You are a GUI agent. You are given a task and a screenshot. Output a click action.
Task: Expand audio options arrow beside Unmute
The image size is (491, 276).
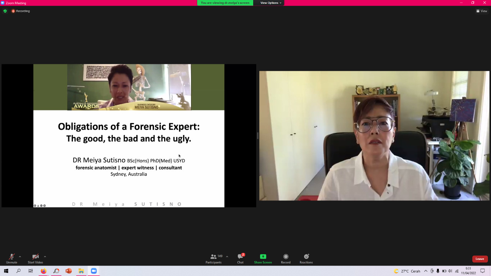point(20,256)
